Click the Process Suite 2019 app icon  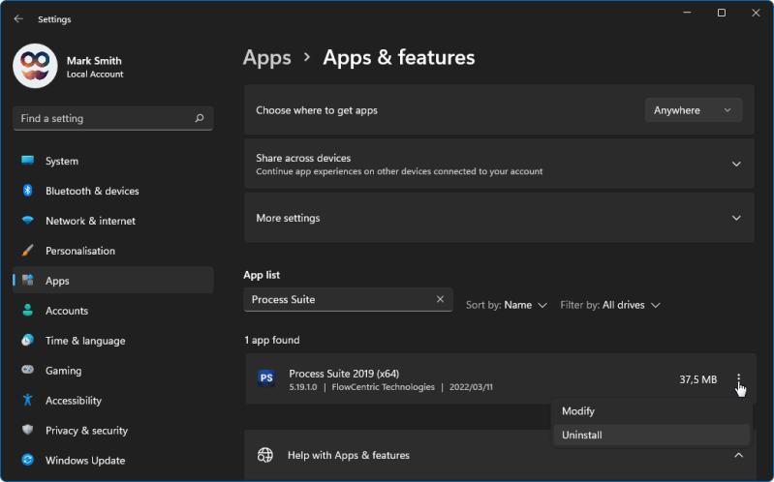(266, 378)
